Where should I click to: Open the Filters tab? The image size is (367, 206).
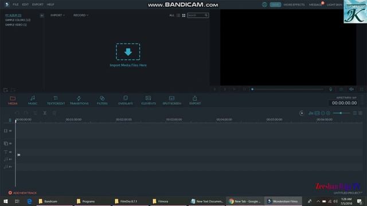coord(102,100)
